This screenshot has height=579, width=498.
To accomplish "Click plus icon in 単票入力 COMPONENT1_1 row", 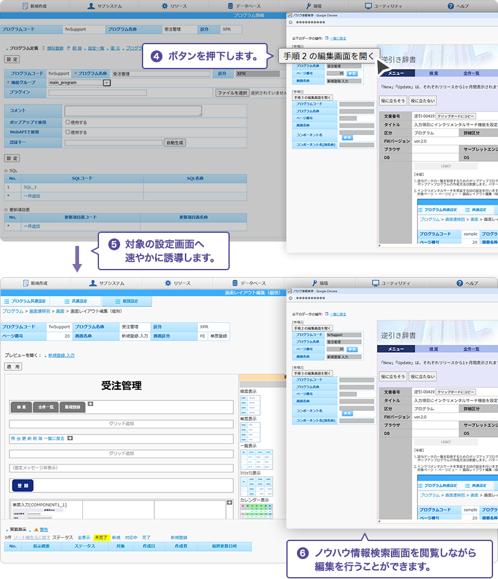I will pos(229,502).
